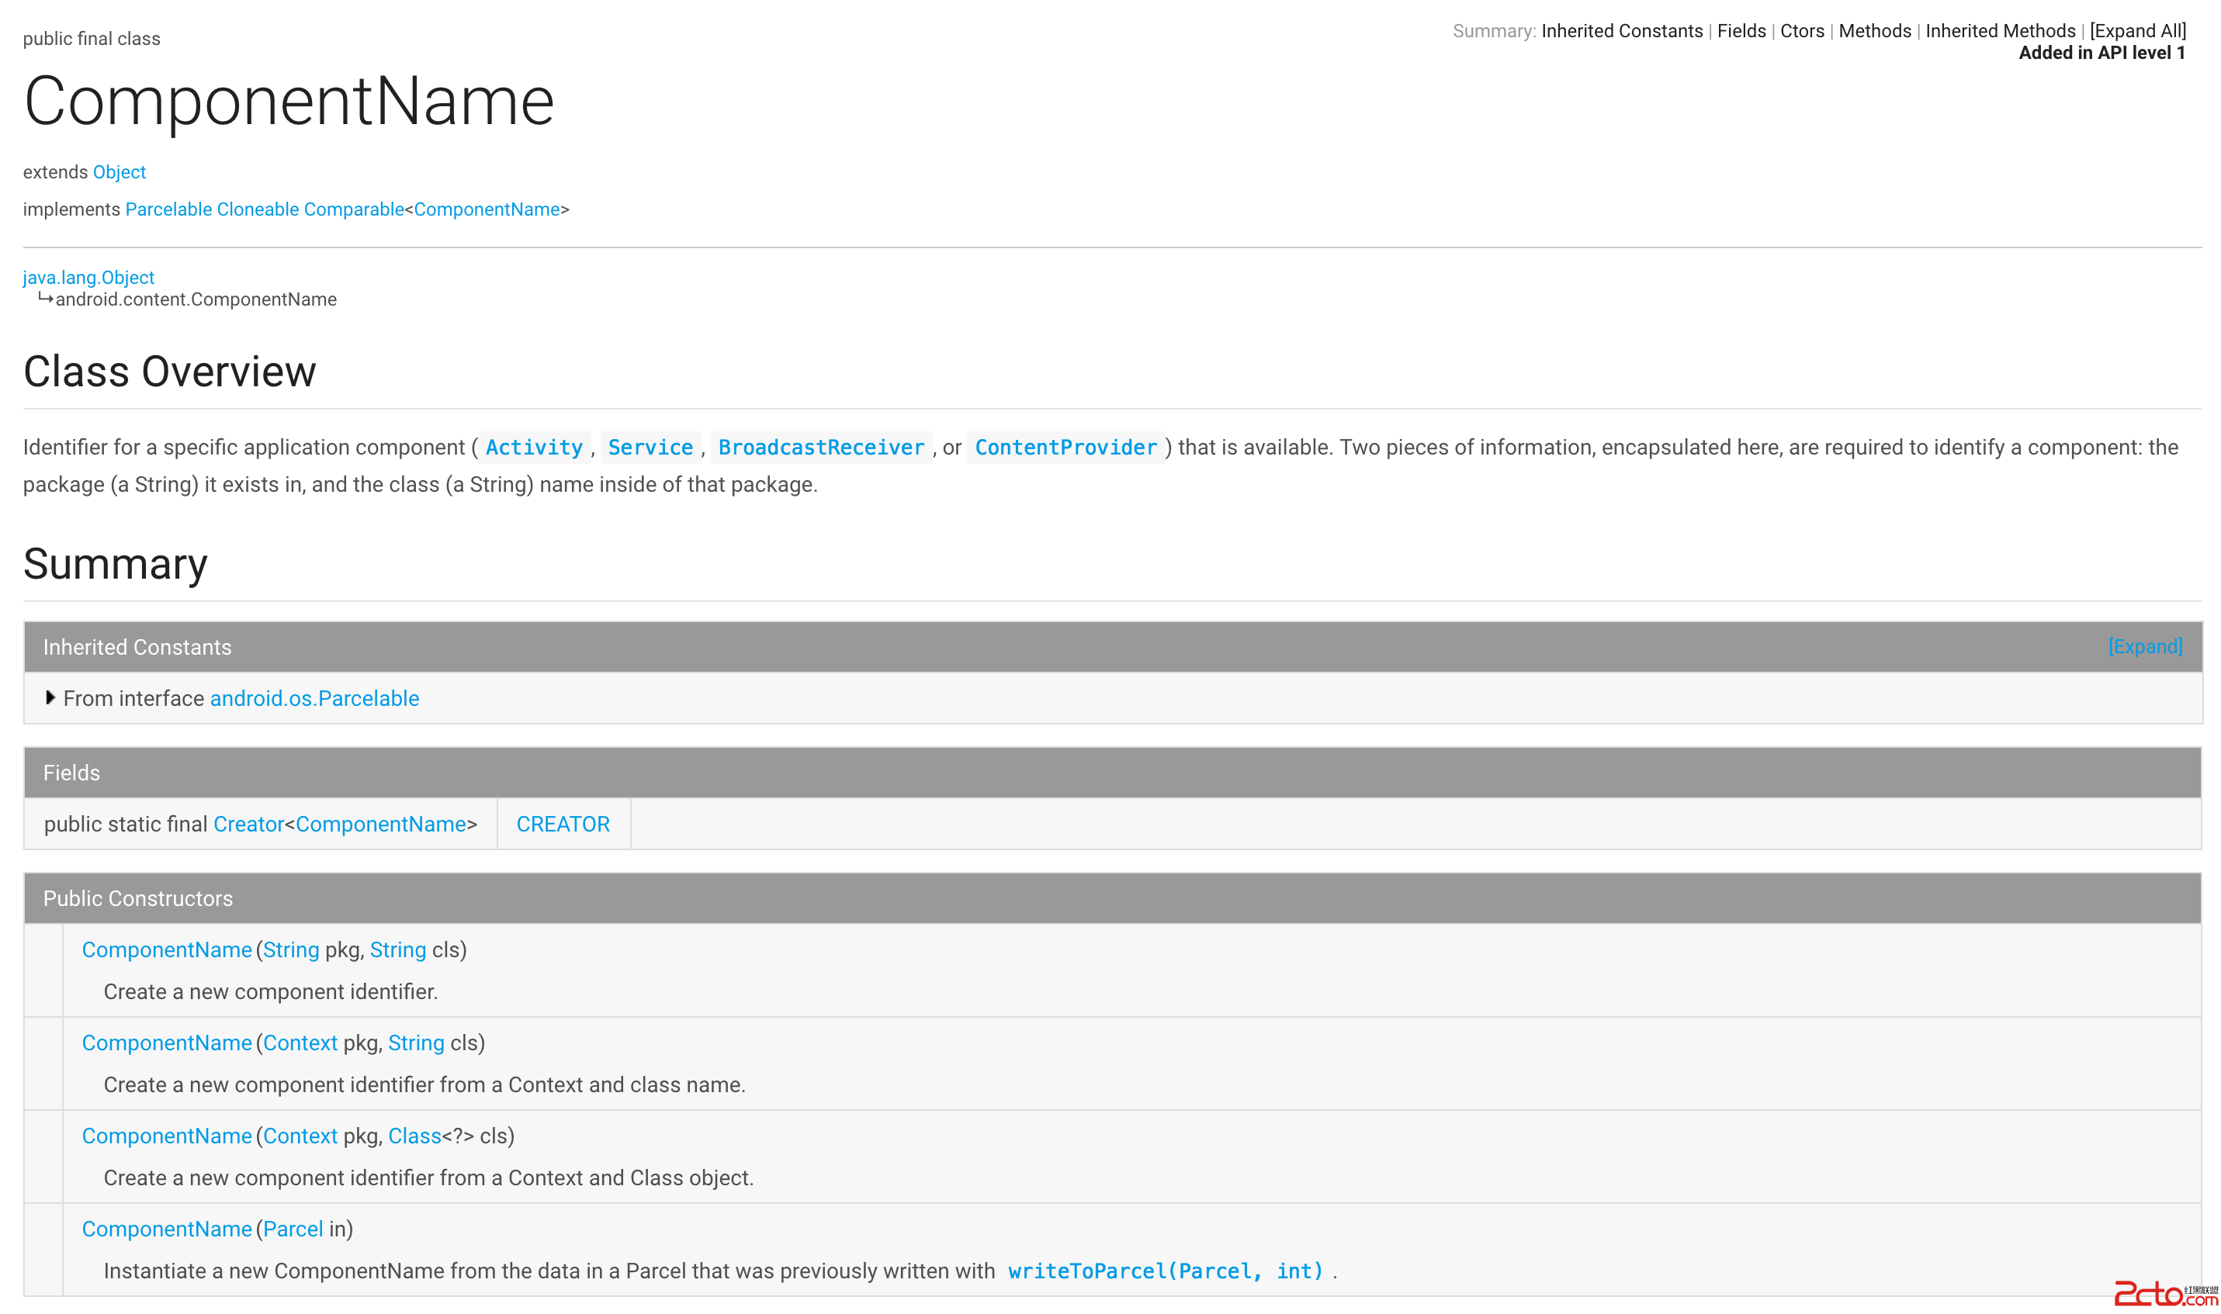Open the Cloneable interface link

point(258,209)
